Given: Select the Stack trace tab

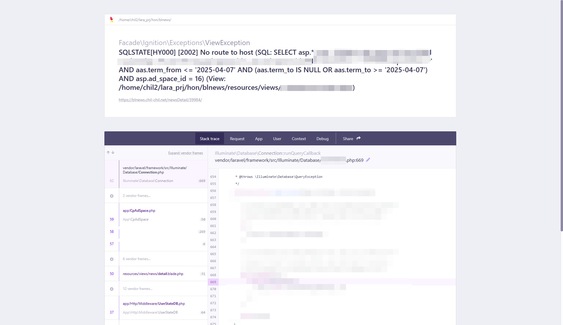Looking at the screenshot, I should click(209, 139).
